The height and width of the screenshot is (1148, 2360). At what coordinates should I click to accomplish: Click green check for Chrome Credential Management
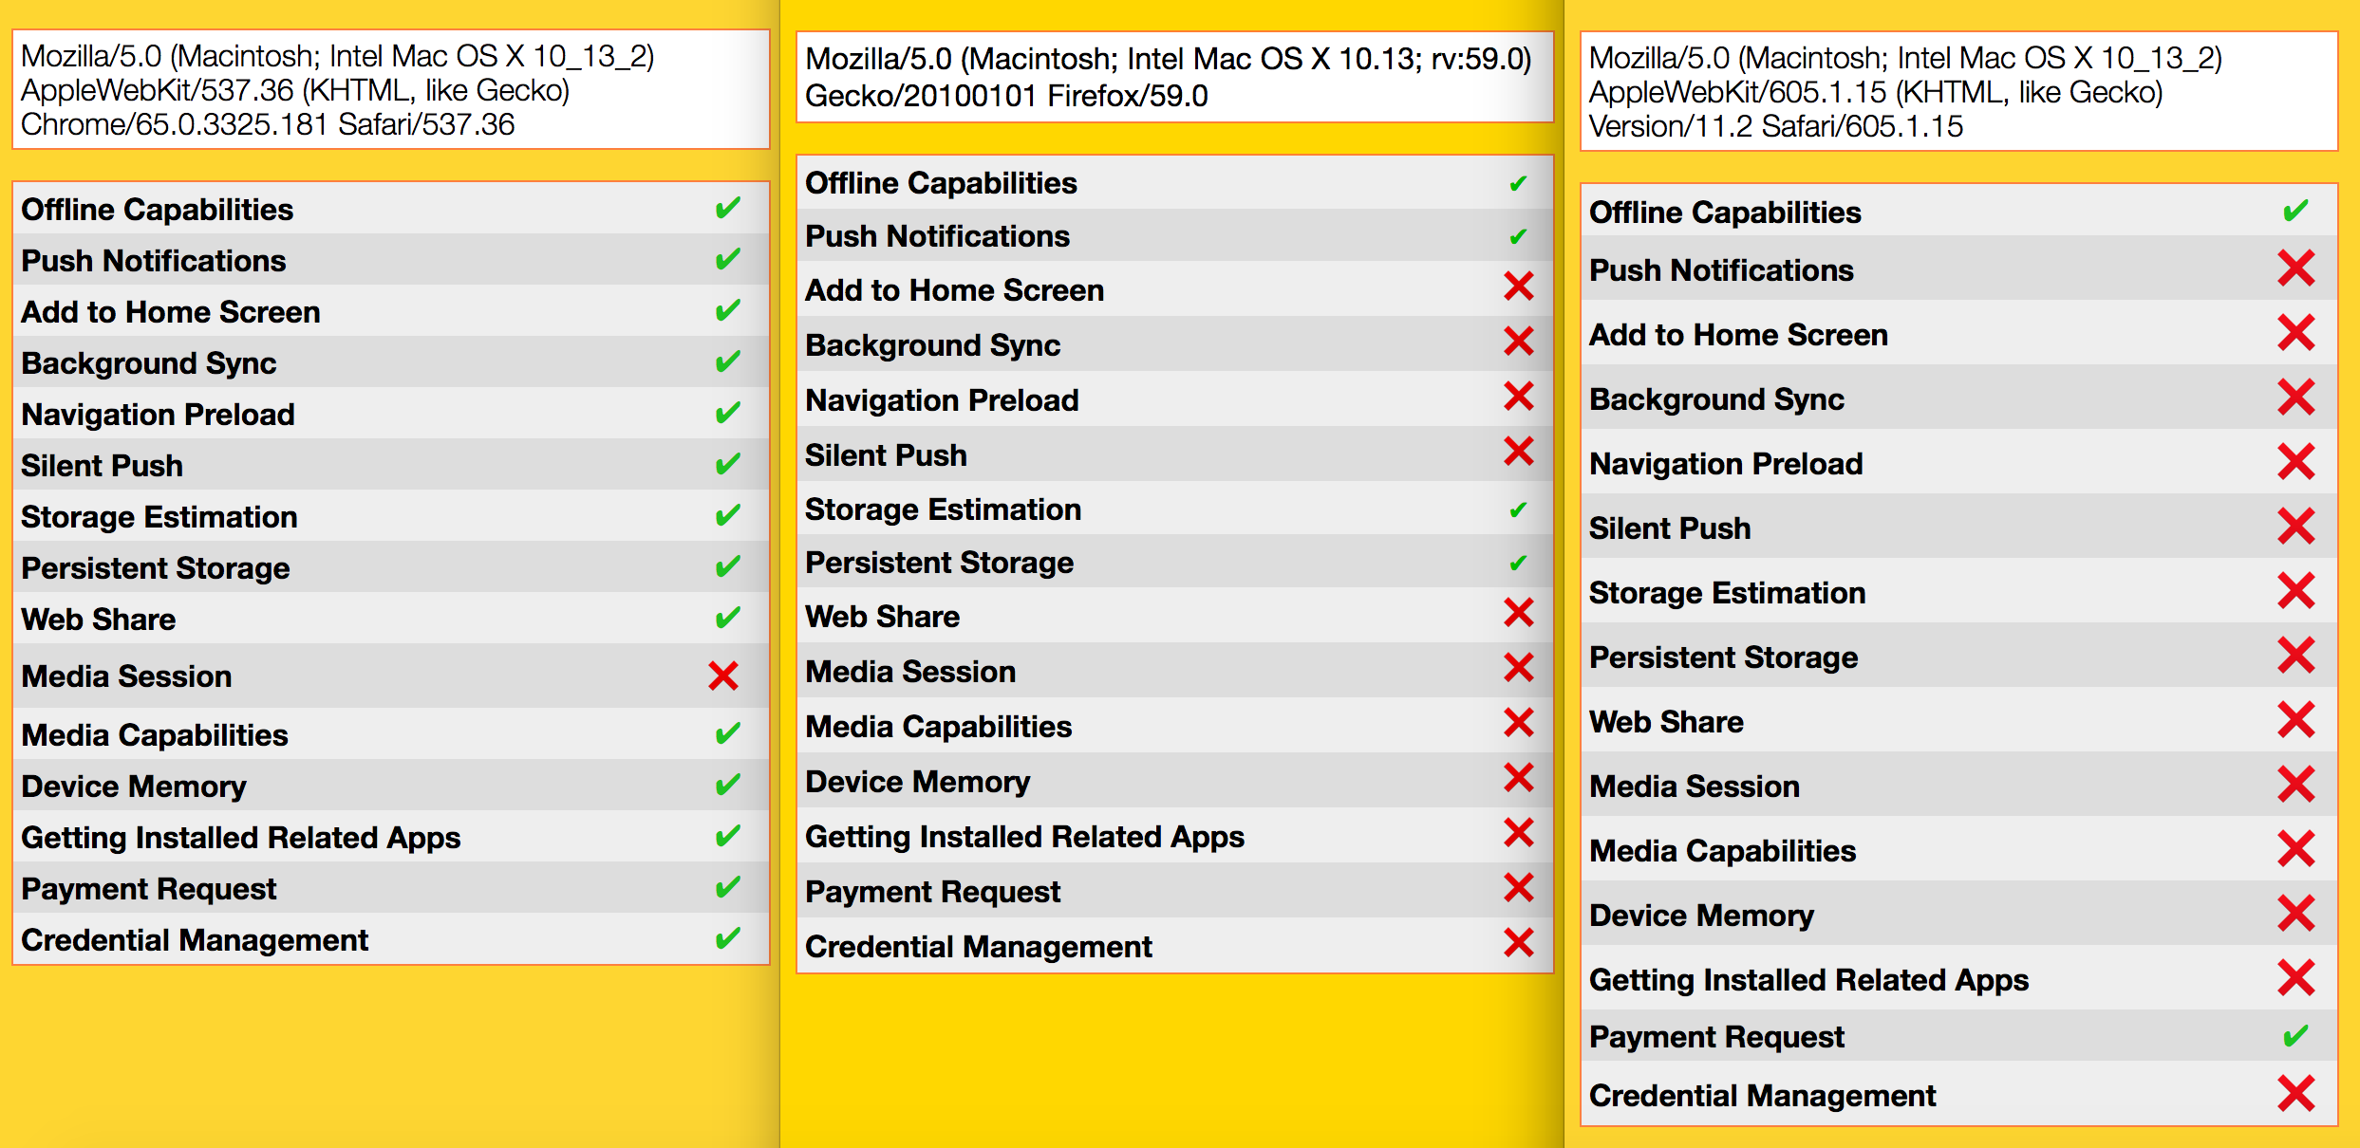coord(727,939)
